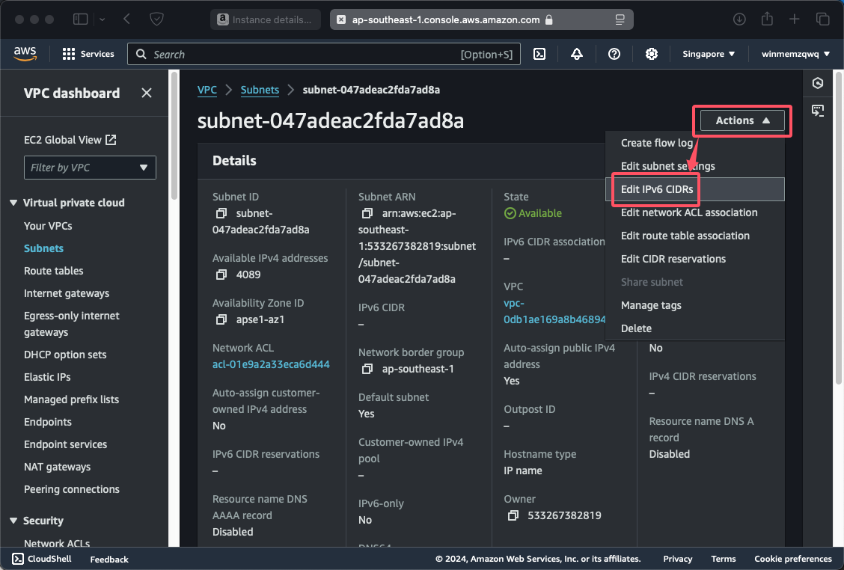Open the info panel hexagon icon
This screenshot has height=570, width=844.
(x=818, y=83)
